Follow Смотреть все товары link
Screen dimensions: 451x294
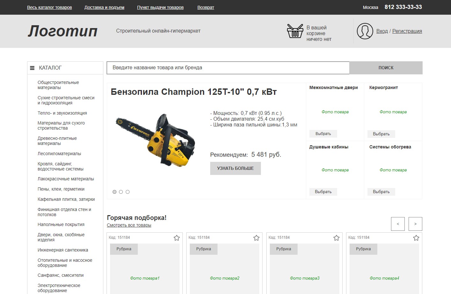[129, 225]
